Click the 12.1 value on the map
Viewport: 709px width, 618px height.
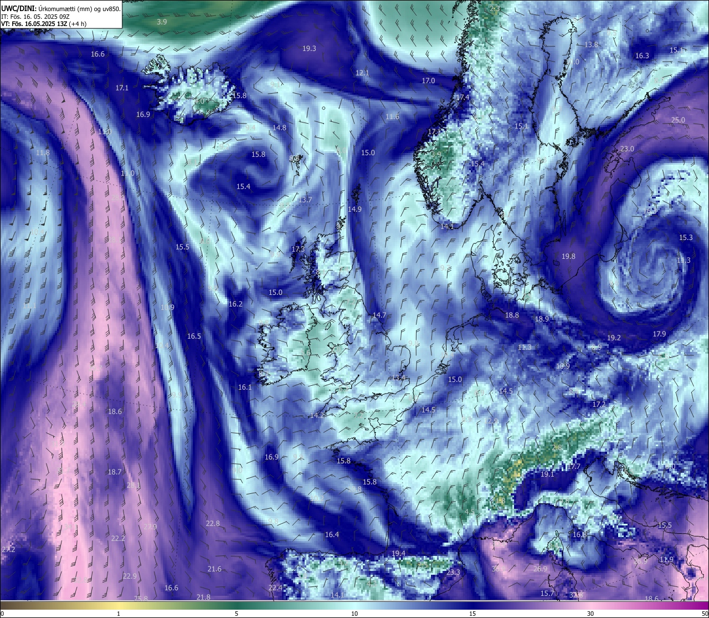(362, 73)
